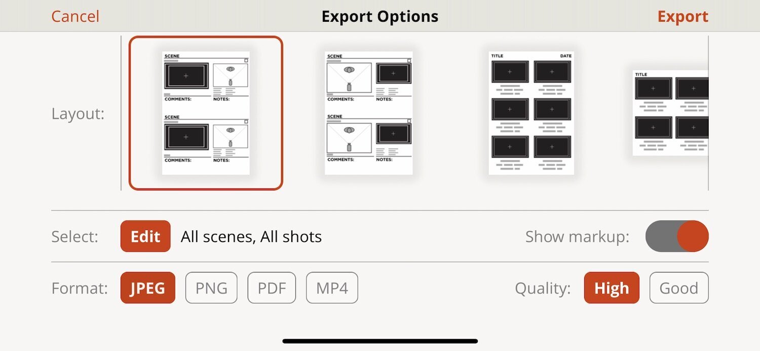Tap the Format row label
Image resolution: width=760 pixels, height=351 pixels.
tap(79, 288)
